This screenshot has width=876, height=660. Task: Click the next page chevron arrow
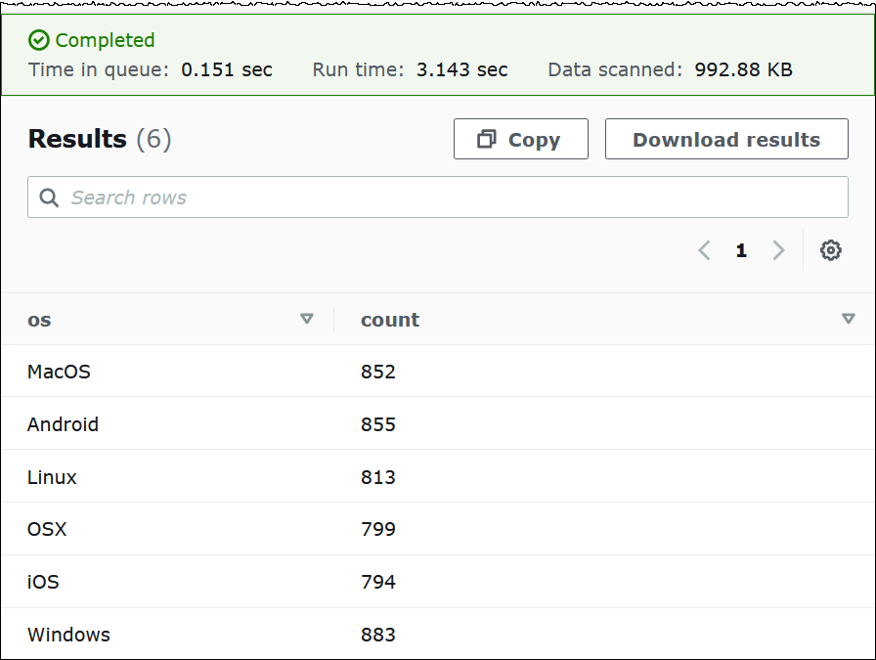coord(778,250)
